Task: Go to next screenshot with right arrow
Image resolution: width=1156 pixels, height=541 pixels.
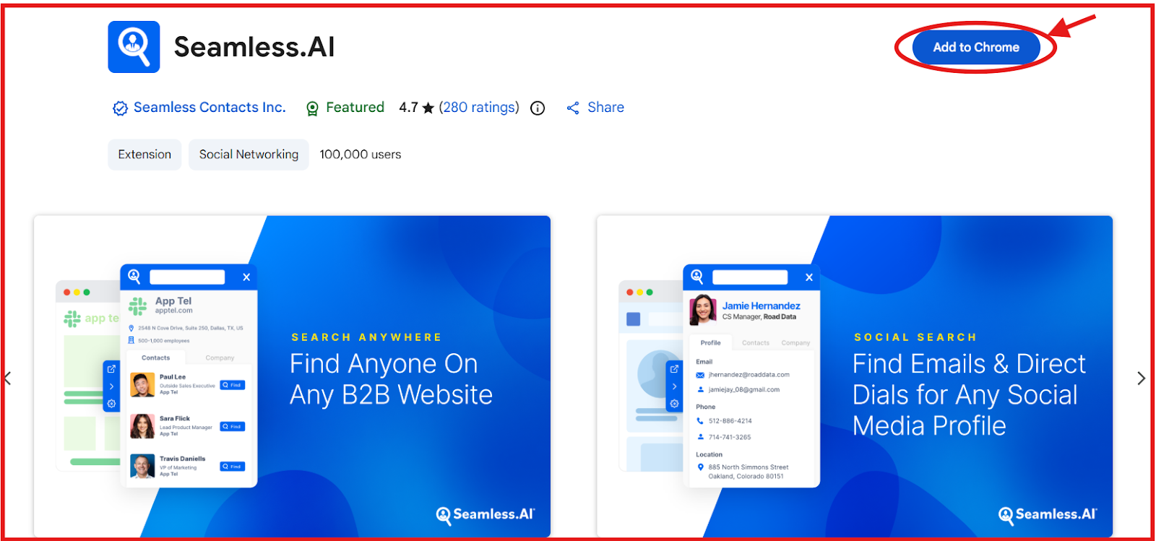Action: (x=1141, y=378)
